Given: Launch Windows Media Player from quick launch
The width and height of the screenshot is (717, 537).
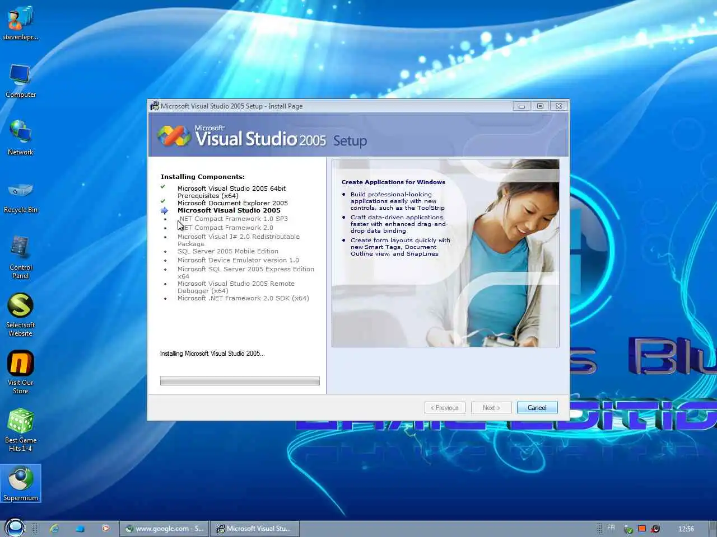Looking at the screenshot, I should tap(105, 528).
